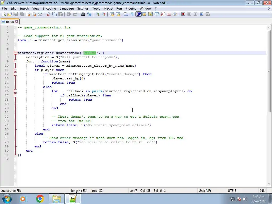Click the Save All icon
Image resolution: width=272 pixels, height=204 pixels.
(22, 14)
